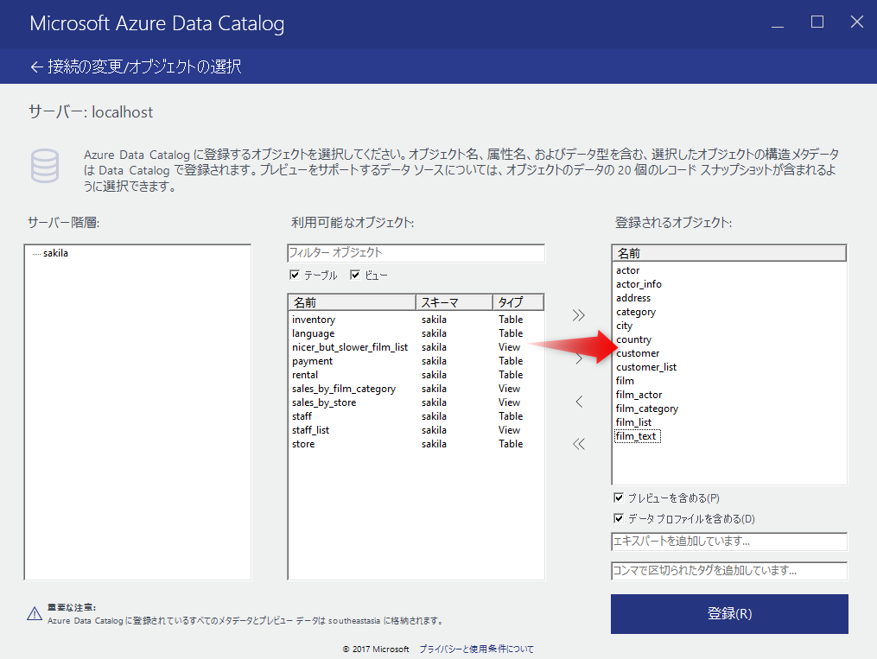This screenshot has width=877, height=659.
Task: Sort by the タイプ column header
Action: pos(518,302)
